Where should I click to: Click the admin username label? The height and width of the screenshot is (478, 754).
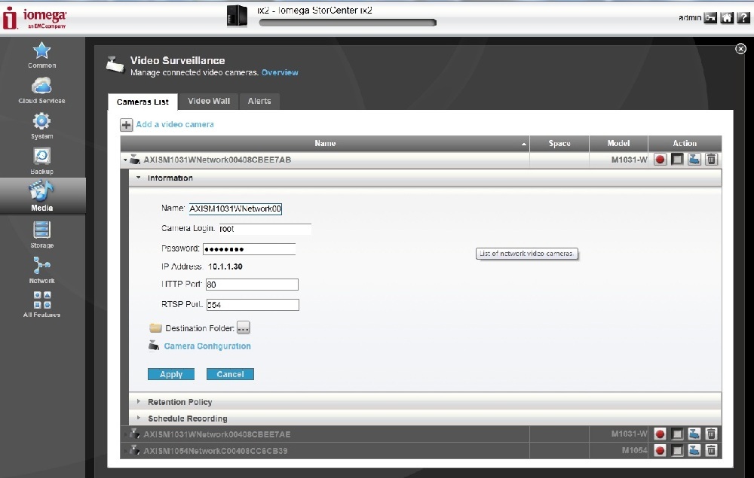690,18
